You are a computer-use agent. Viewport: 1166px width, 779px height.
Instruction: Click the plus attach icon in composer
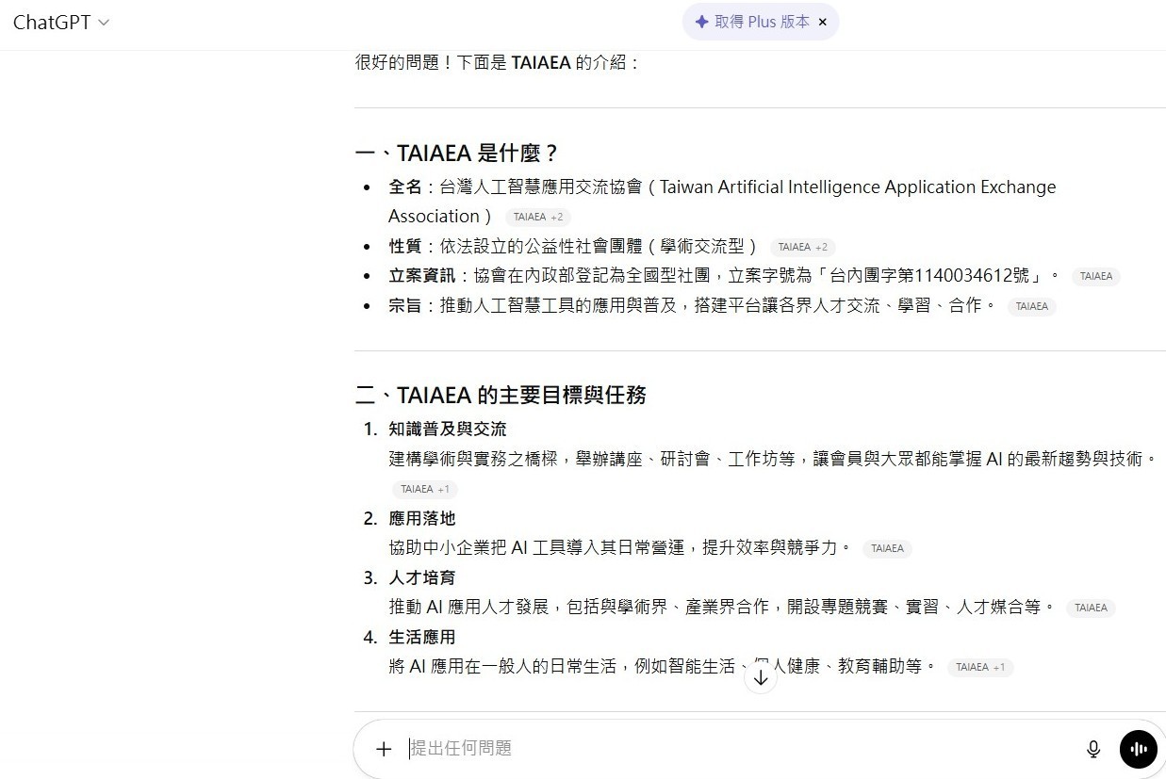383,749
